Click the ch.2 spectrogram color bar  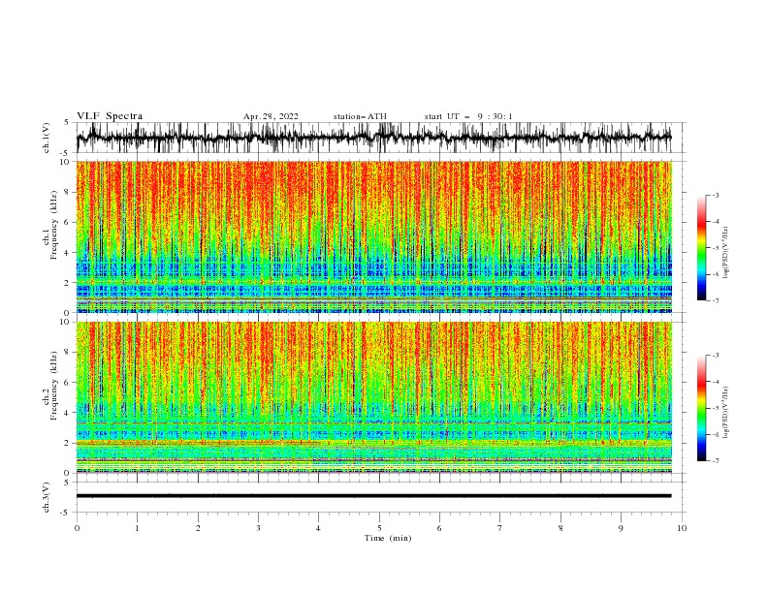coord(701,408)
